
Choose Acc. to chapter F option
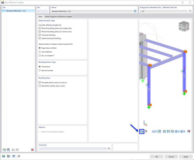[40, 56]
